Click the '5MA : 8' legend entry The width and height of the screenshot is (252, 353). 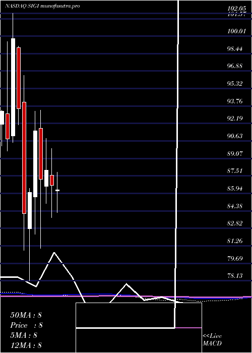pos(24,335)
